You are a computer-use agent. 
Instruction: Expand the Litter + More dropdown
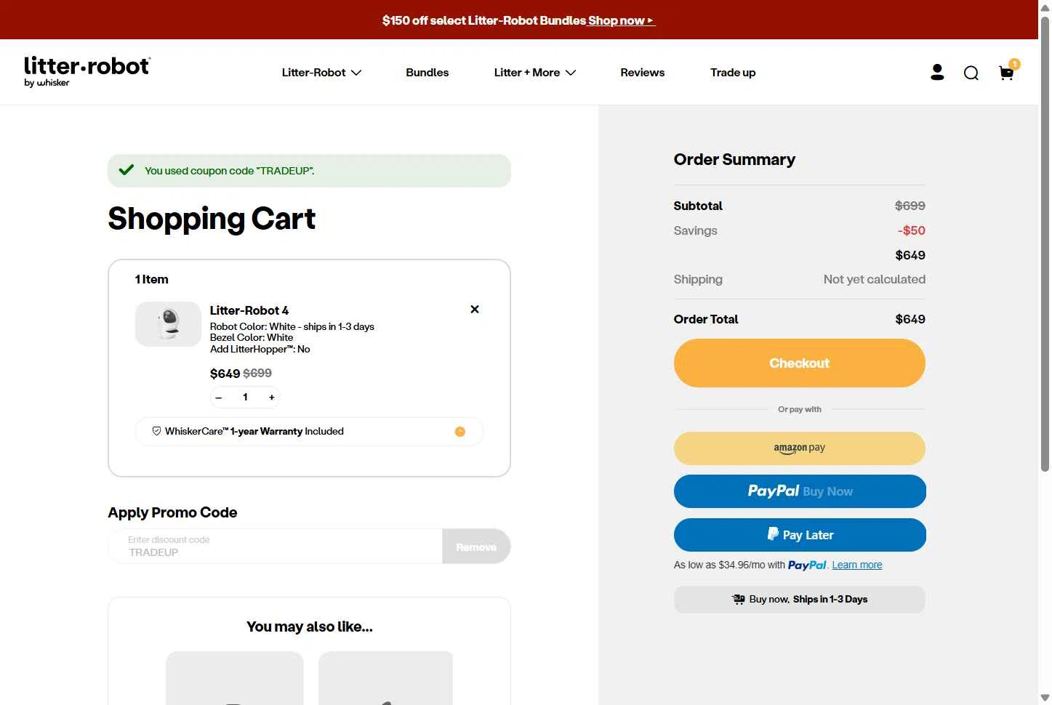click(x=534, y=73)
